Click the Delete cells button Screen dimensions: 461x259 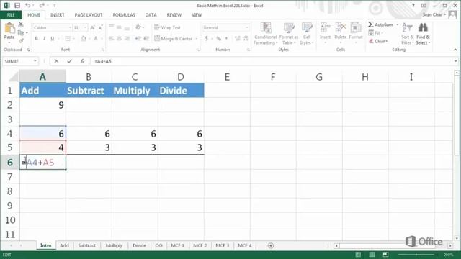point(341,34)
